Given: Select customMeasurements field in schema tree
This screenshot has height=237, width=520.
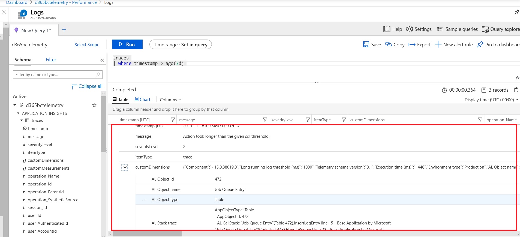Looking at the screenshot, I should [x=49, y=168].
